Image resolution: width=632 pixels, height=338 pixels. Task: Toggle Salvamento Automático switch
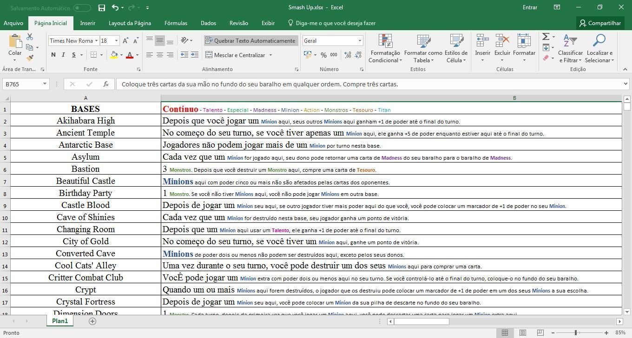(x=82, y=7)
